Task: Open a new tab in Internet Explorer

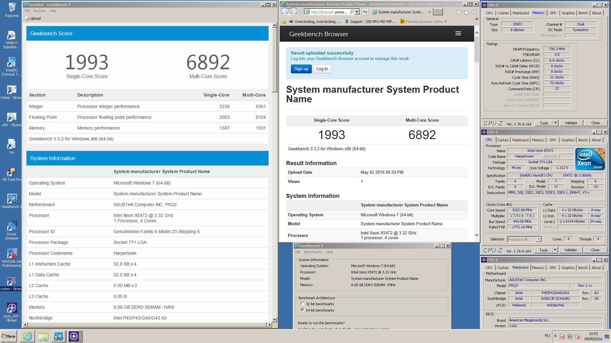Action: [x=438, y=12]
